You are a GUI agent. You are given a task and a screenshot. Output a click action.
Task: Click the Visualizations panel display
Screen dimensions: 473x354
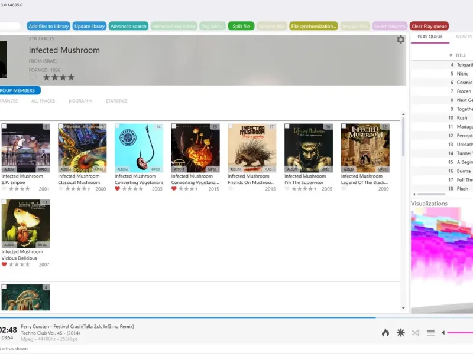[x=442, y=260]
